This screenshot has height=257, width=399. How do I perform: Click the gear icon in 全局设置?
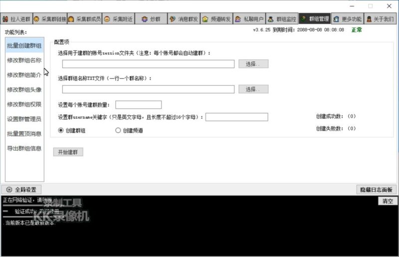[9, 190]
